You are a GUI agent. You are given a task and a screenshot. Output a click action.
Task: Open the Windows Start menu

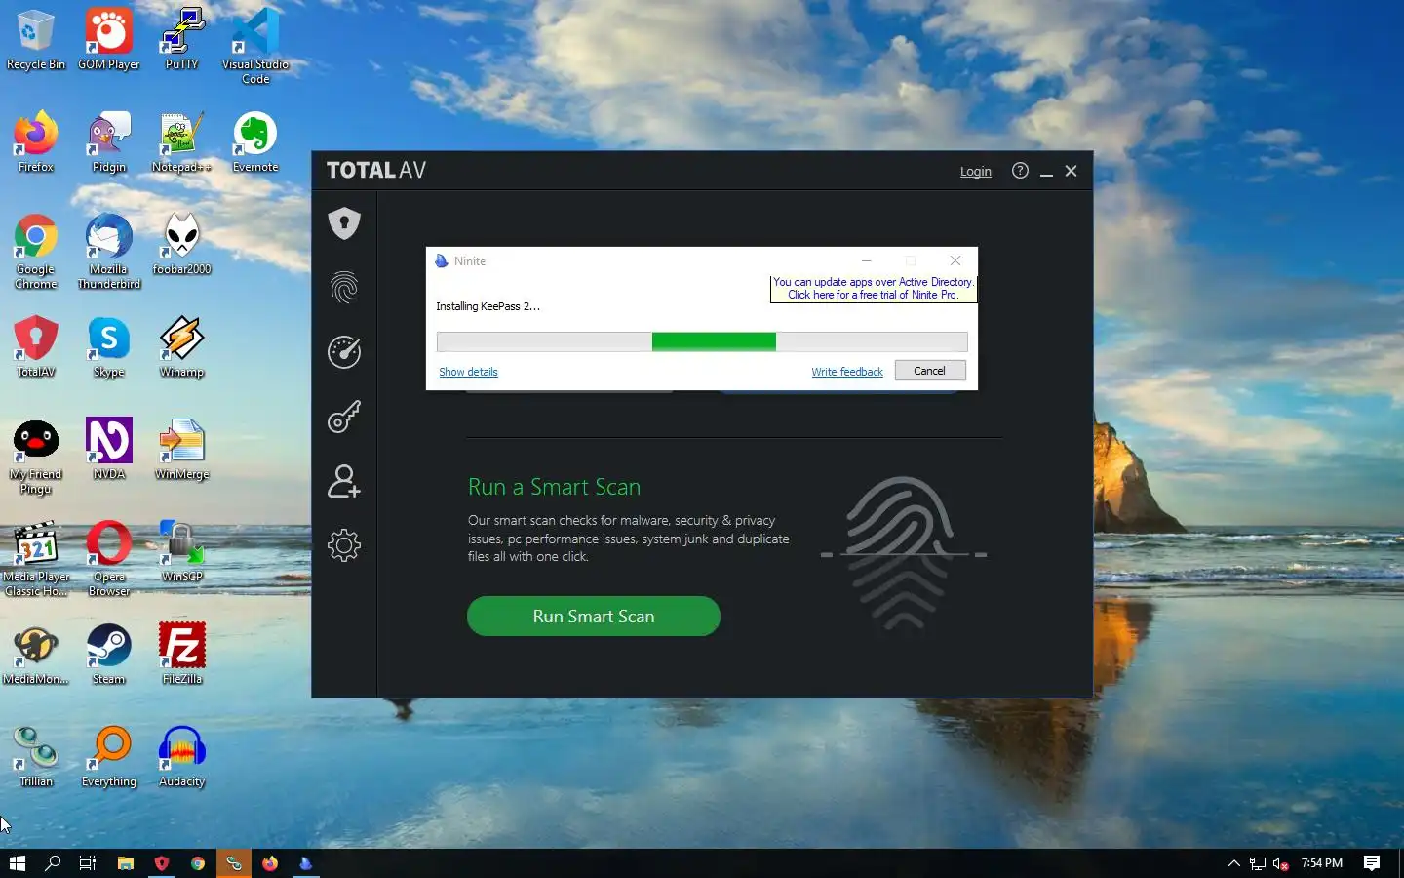[x=18, y=863]
